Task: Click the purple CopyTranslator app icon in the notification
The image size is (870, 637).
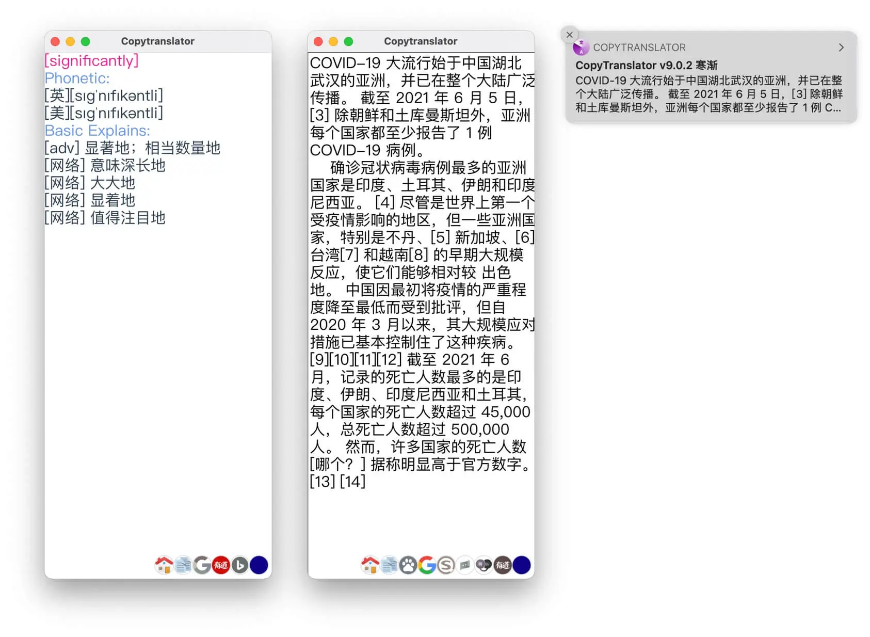Action: [581, 47]
